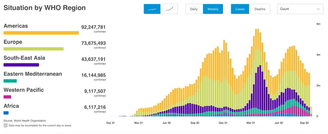
Task: Select the Western Pacific region label
Action: (x=24, y=90)
